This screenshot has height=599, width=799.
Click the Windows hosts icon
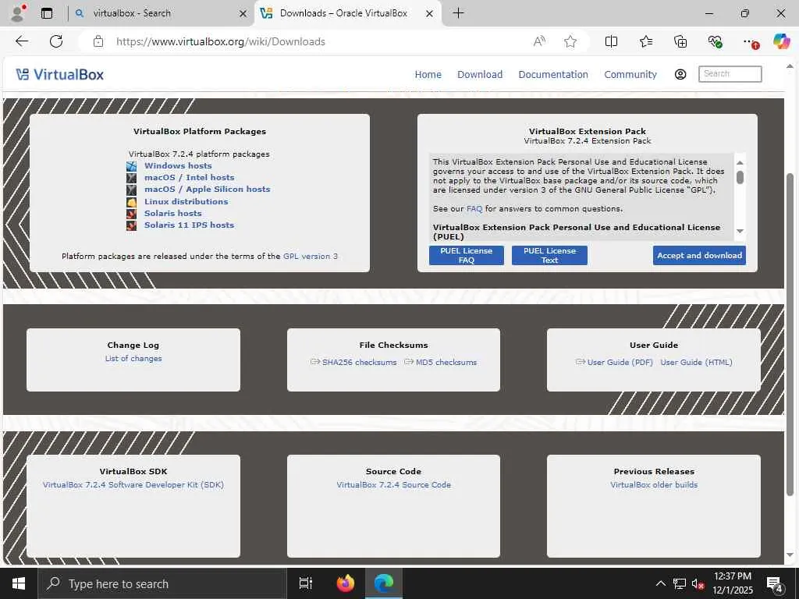click(x=131, y=166)
